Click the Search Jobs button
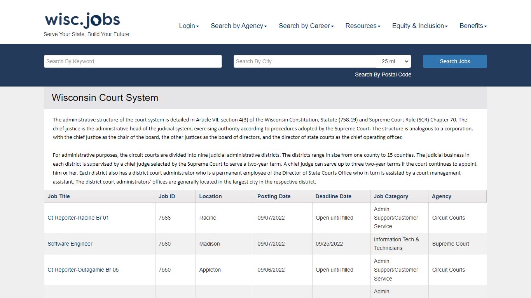The image size is (531, 298). pos(455,61)
